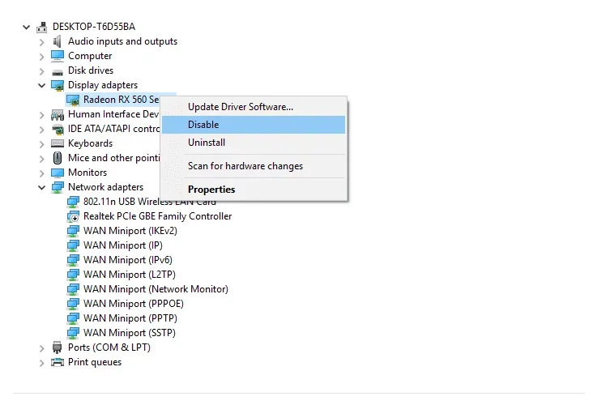Click the WAN Miniport (IP) adapter icon
Screen dimensions: 597x405
coord(73,245)
